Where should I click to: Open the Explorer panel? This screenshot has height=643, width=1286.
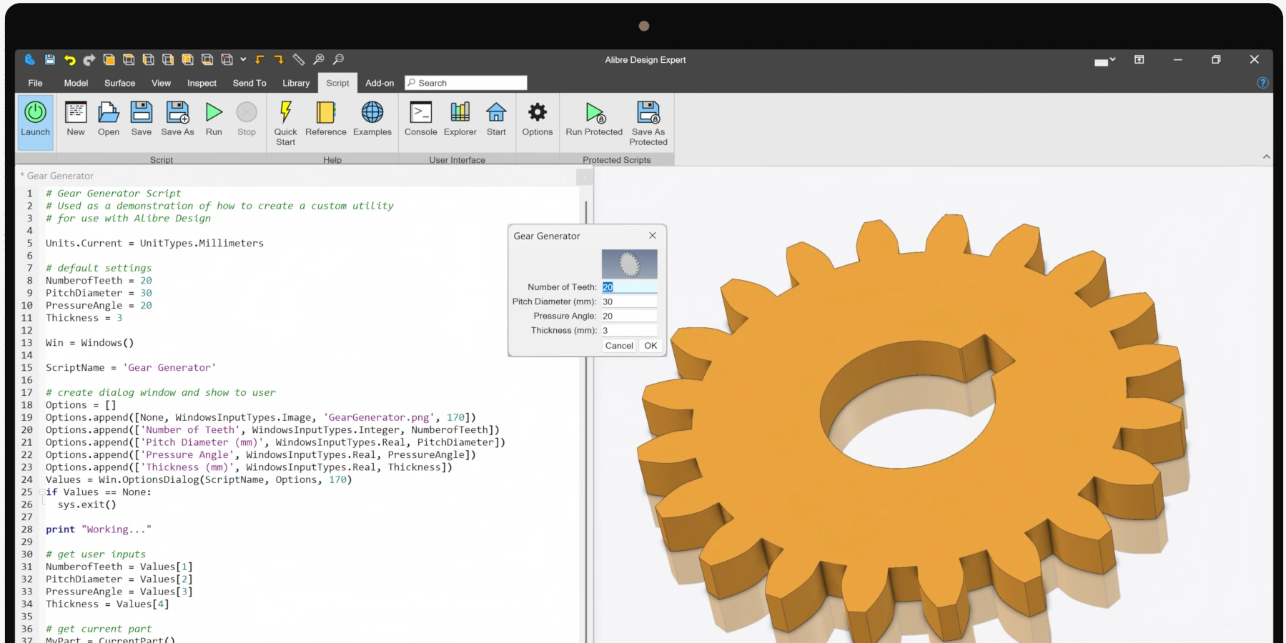tap(460, 119)
